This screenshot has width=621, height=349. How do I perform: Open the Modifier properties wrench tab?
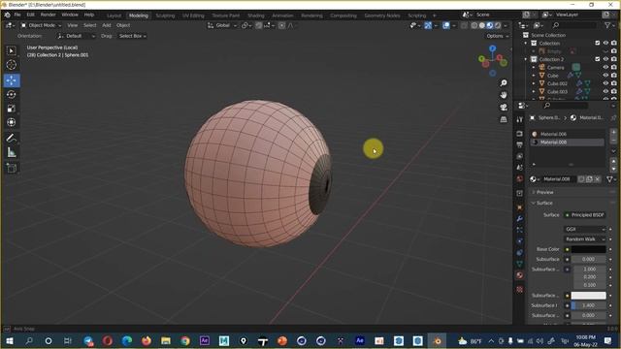coord(520,219)
